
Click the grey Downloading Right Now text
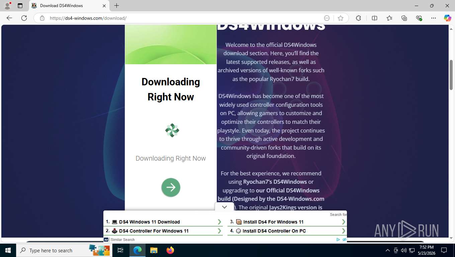pos(171,158)
